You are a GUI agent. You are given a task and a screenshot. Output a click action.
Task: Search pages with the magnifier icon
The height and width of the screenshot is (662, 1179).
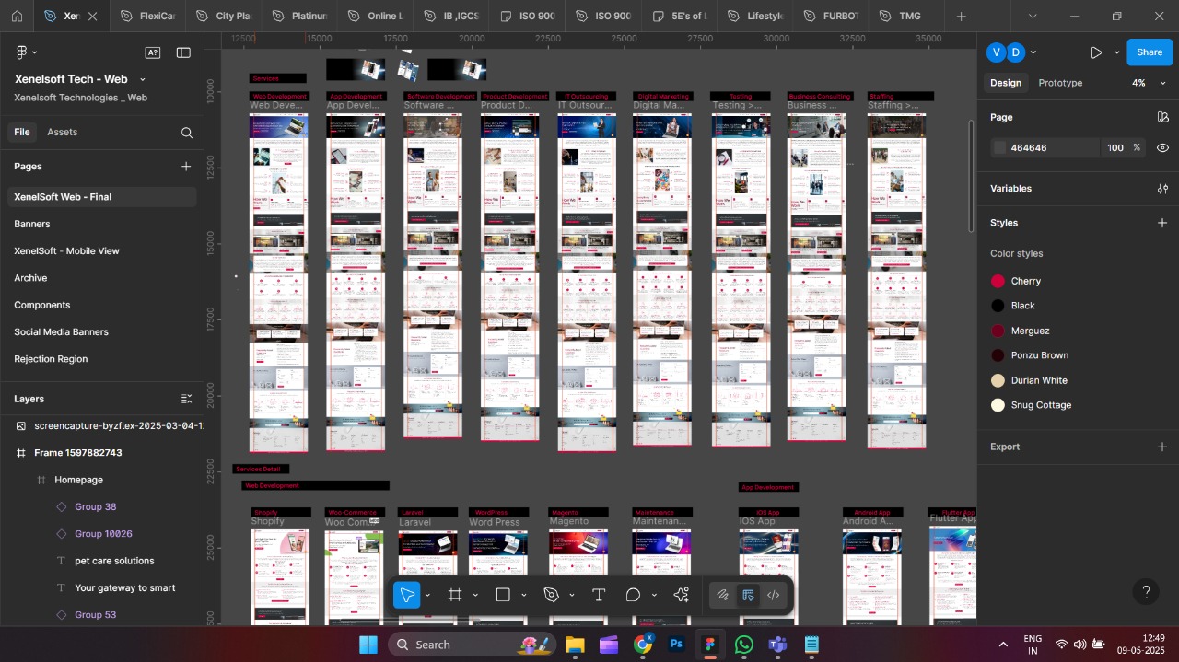187,133
